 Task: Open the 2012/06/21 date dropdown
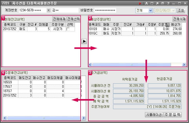tap(174, 11)
